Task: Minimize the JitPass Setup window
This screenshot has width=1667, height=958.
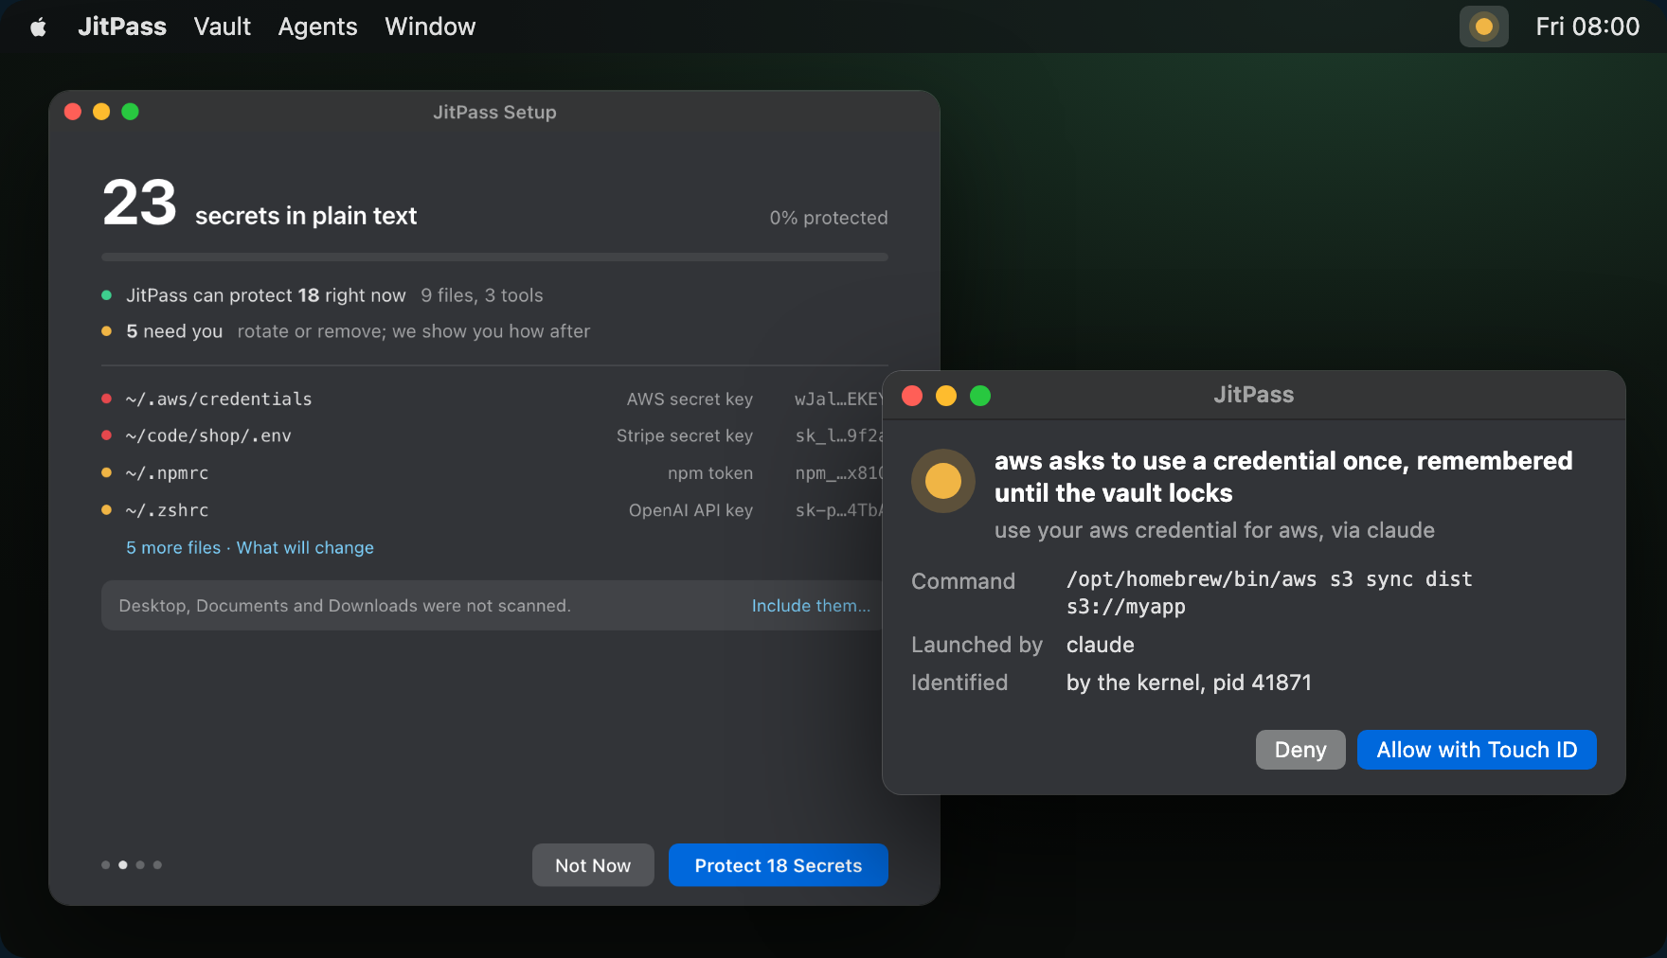Action: coord(101,112)
